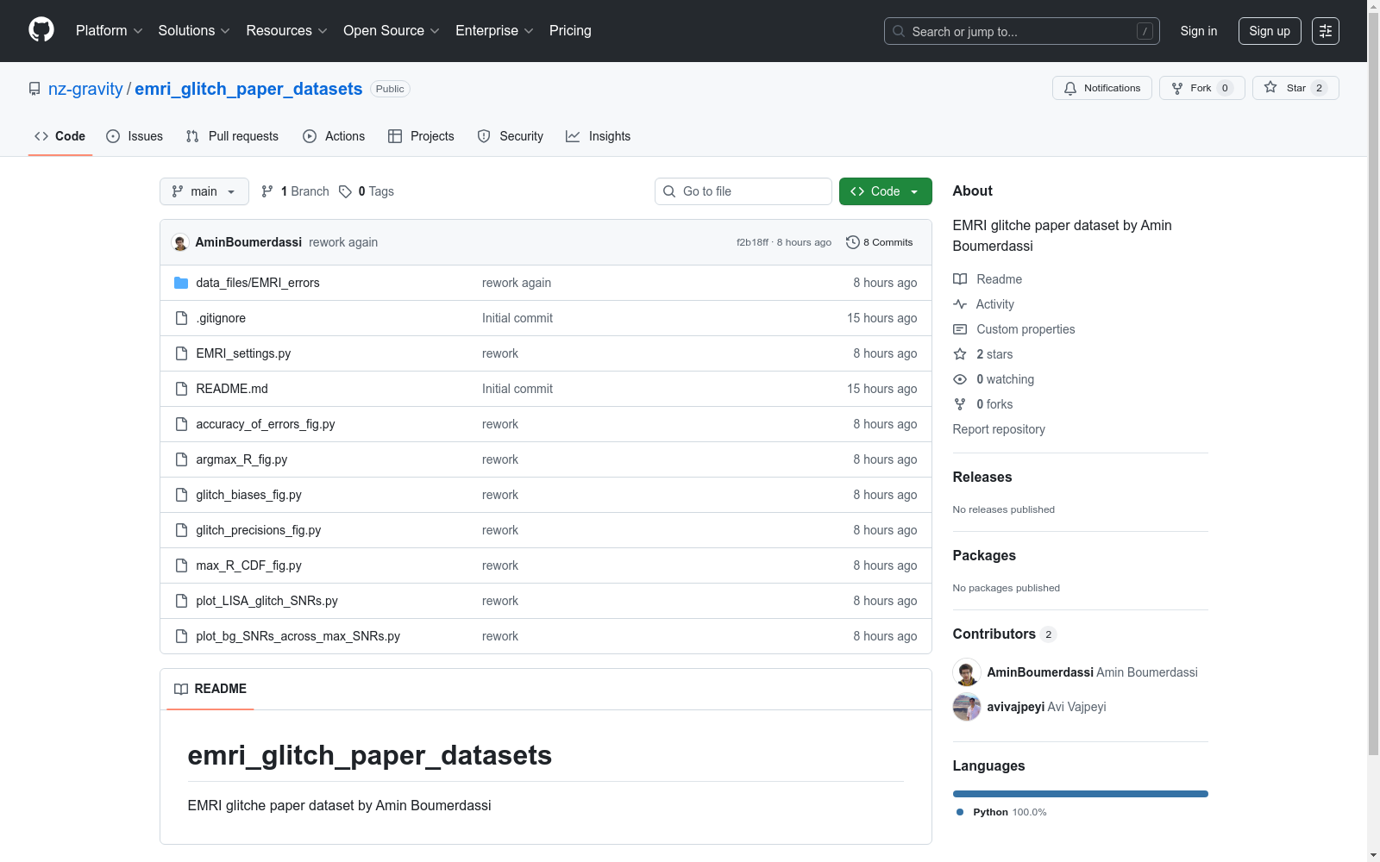Click the pulse icon beside Activity
Viewport: 1380px width, 862px height.
(960, 304)
